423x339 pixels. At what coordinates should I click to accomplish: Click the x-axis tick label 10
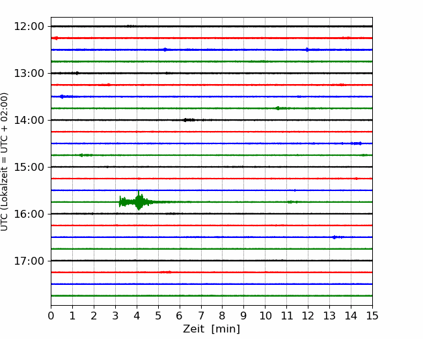[265, 316]
